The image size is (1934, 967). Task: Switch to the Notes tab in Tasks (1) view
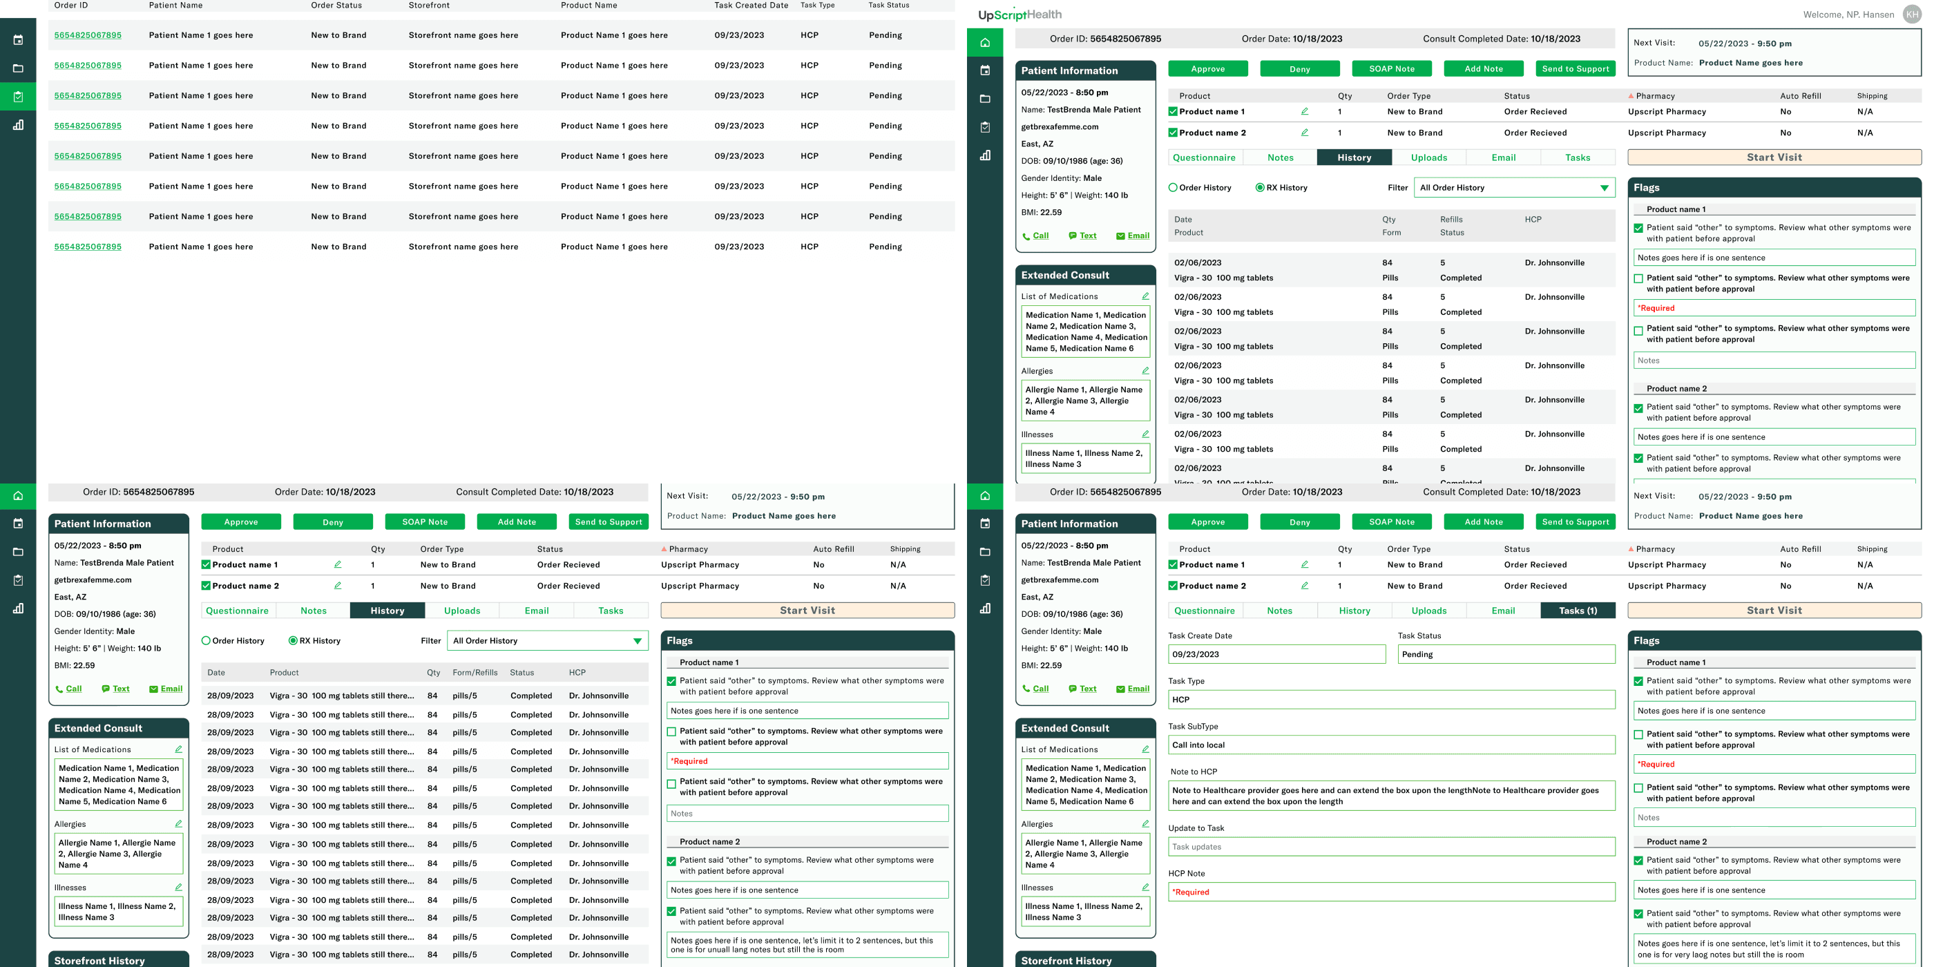(1279, 611)
